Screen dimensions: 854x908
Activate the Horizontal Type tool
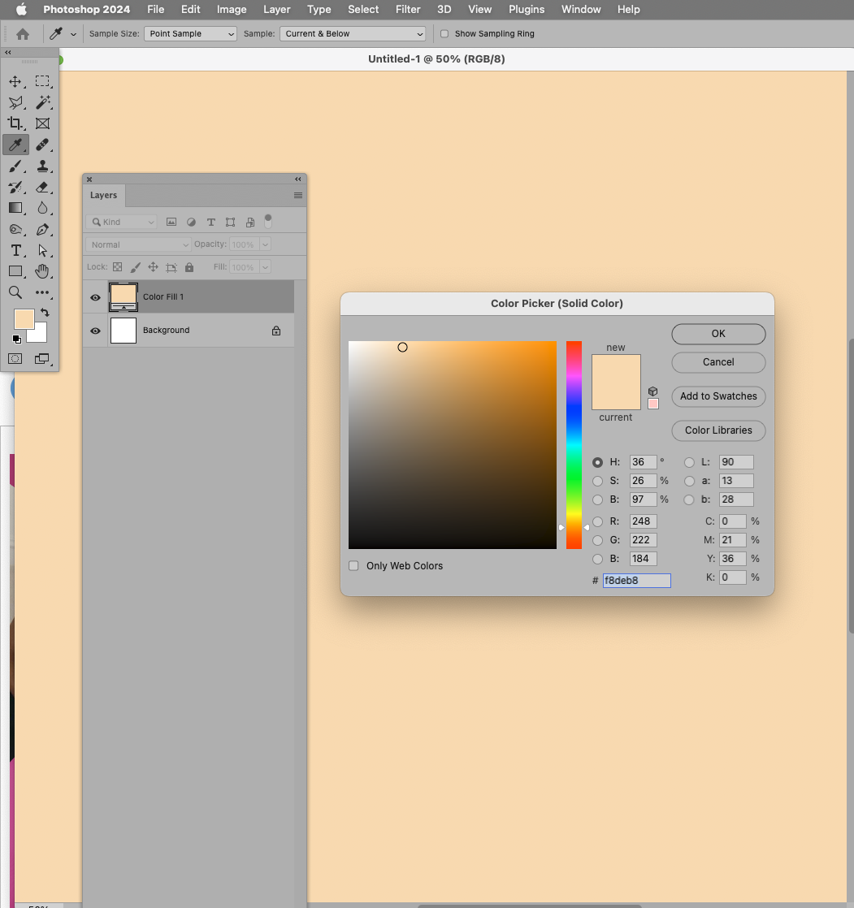pos(15,250)
